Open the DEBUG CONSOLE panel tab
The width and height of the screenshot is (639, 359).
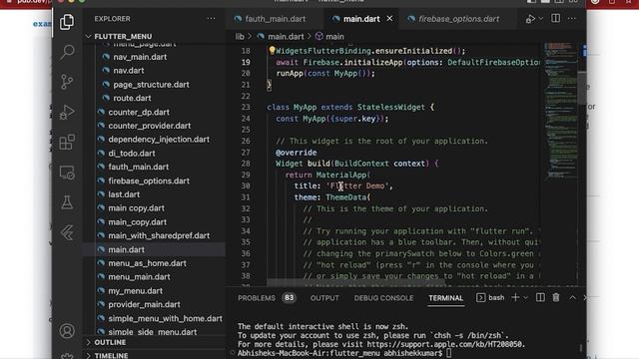[383, 298]
